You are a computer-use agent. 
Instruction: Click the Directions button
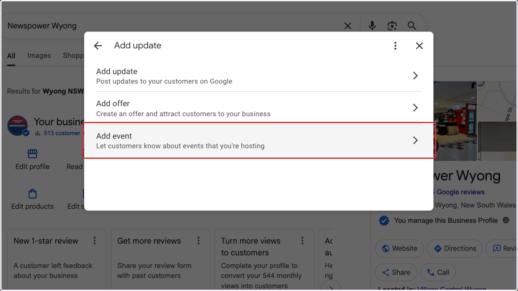click(x=455, y=248)
